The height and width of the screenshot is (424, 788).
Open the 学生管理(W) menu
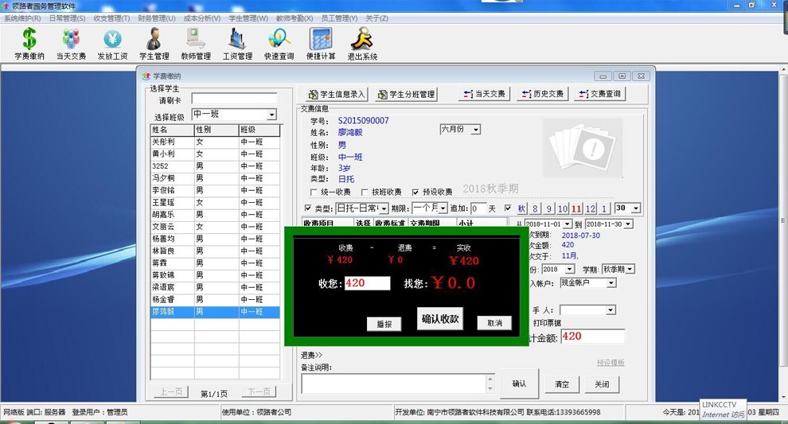[x=248, y=18]
